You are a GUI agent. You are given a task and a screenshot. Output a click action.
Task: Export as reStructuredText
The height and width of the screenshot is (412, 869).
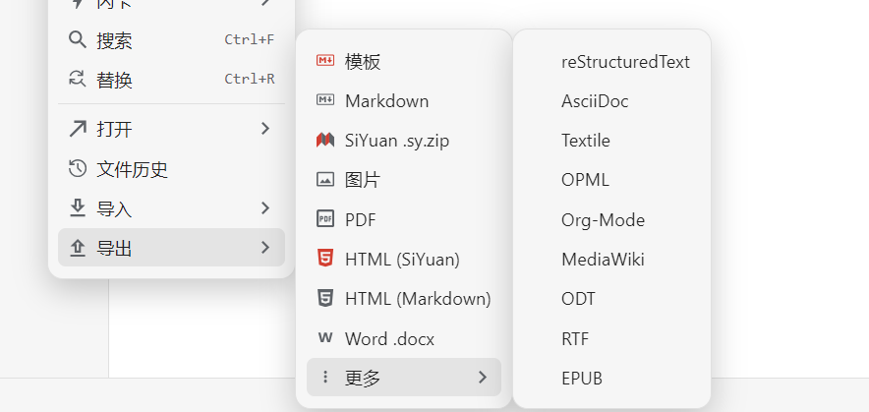pos(625,62)
